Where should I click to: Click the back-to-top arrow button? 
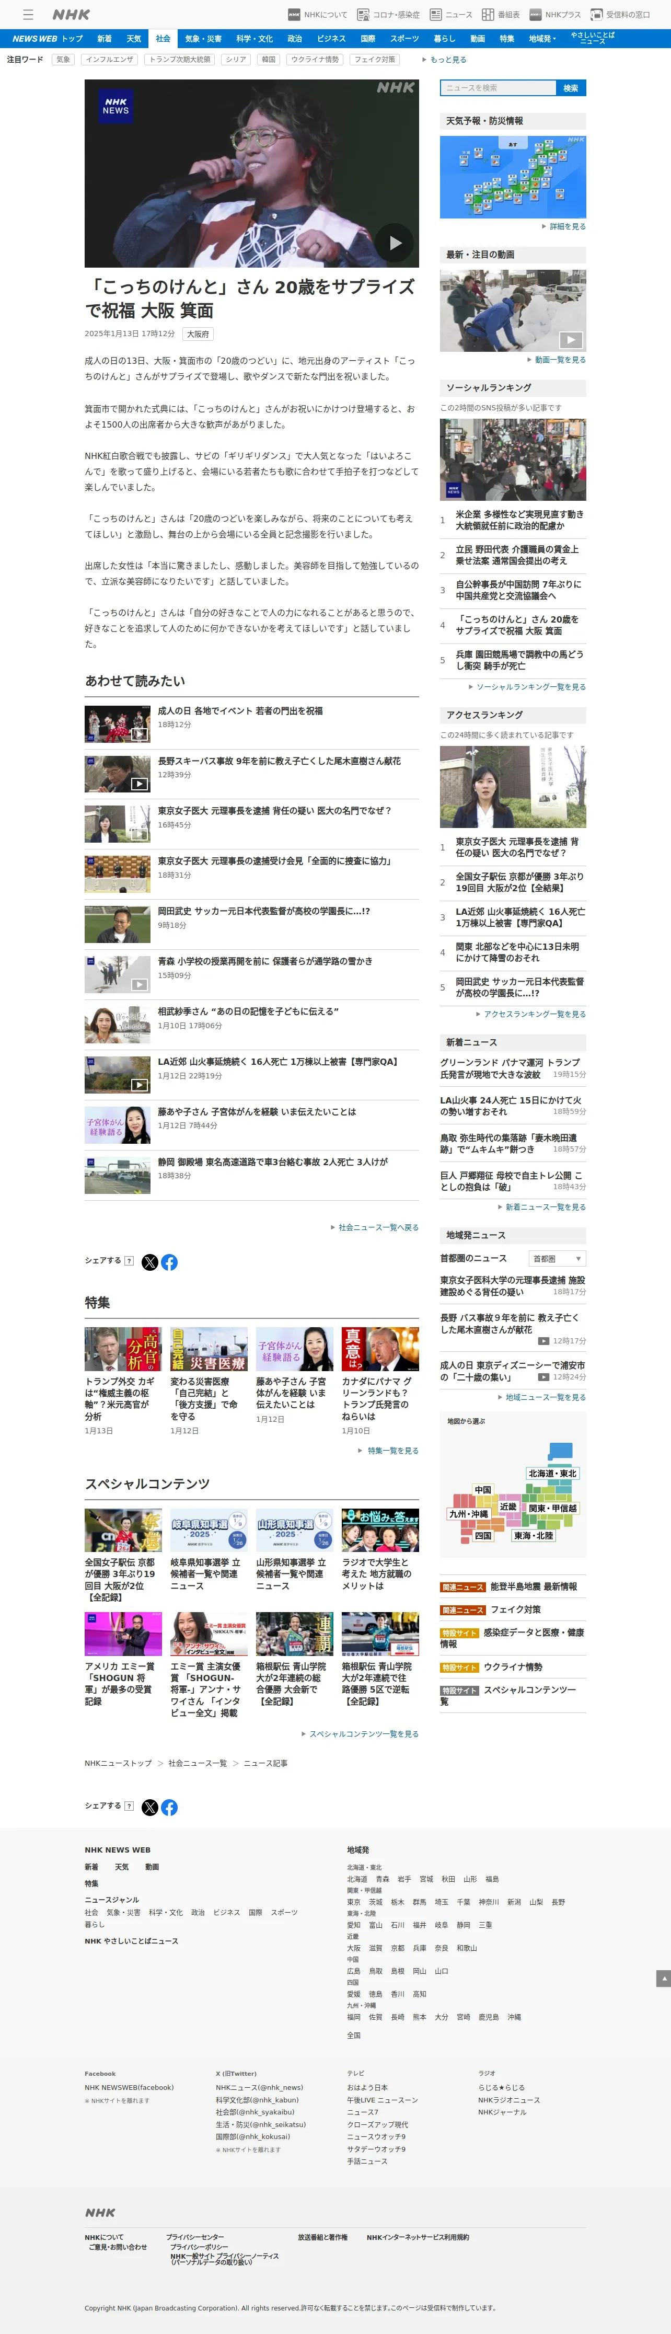point(663,1978)
